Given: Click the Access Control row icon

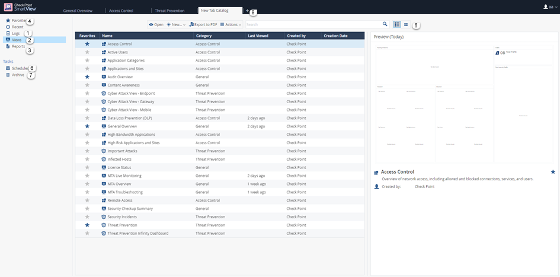Looking at the screenshot, I should coord(104,44).
